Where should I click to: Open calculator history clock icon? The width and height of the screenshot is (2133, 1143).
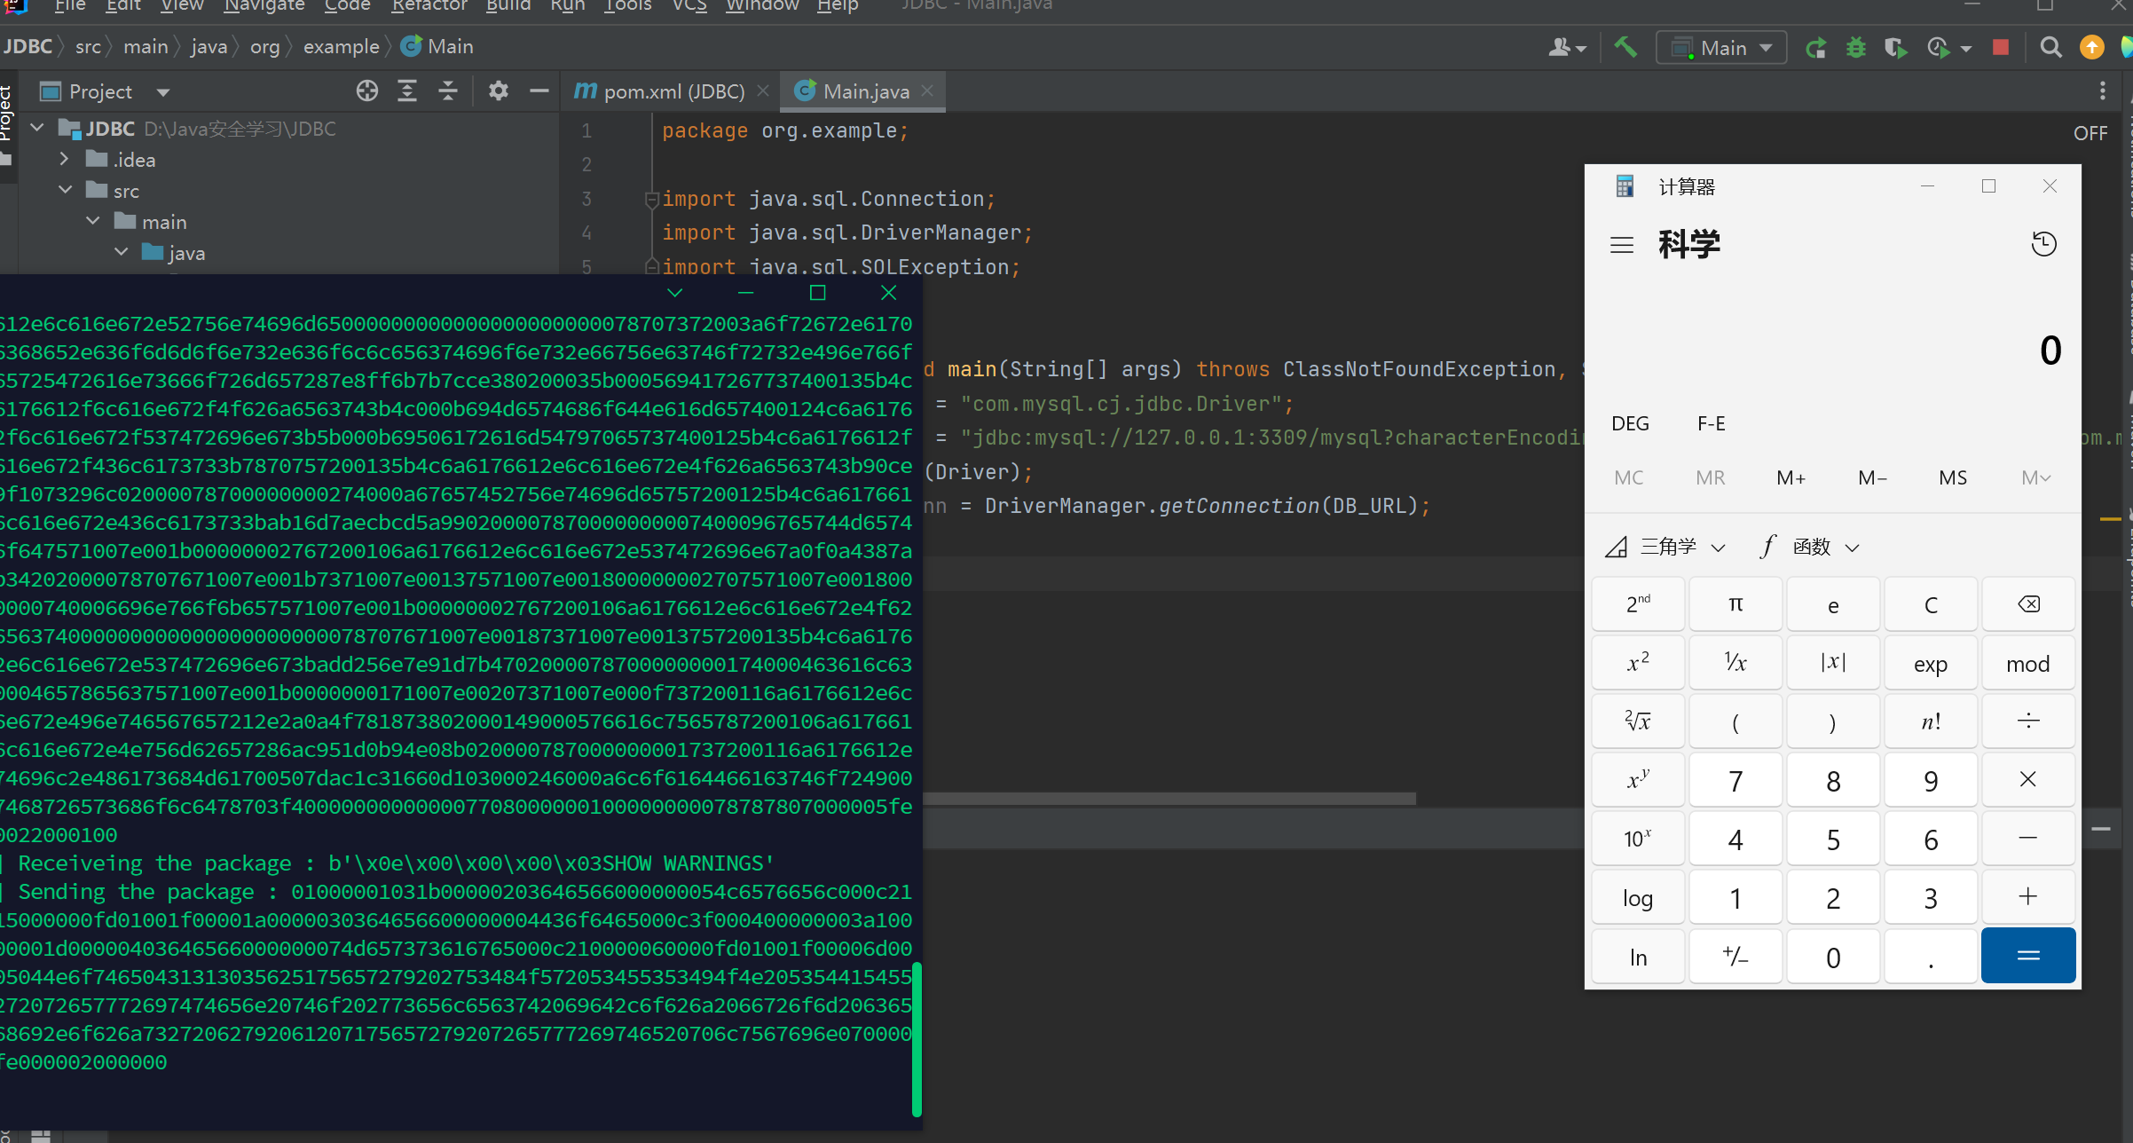tap(2044, 244)
